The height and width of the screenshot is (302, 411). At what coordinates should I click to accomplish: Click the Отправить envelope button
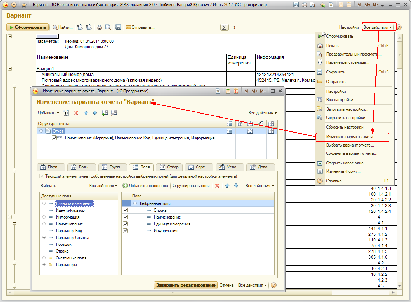tap(140, 27)
